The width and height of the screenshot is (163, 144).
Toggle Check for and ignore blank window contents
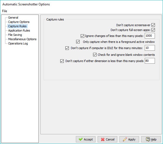point(95,54)
